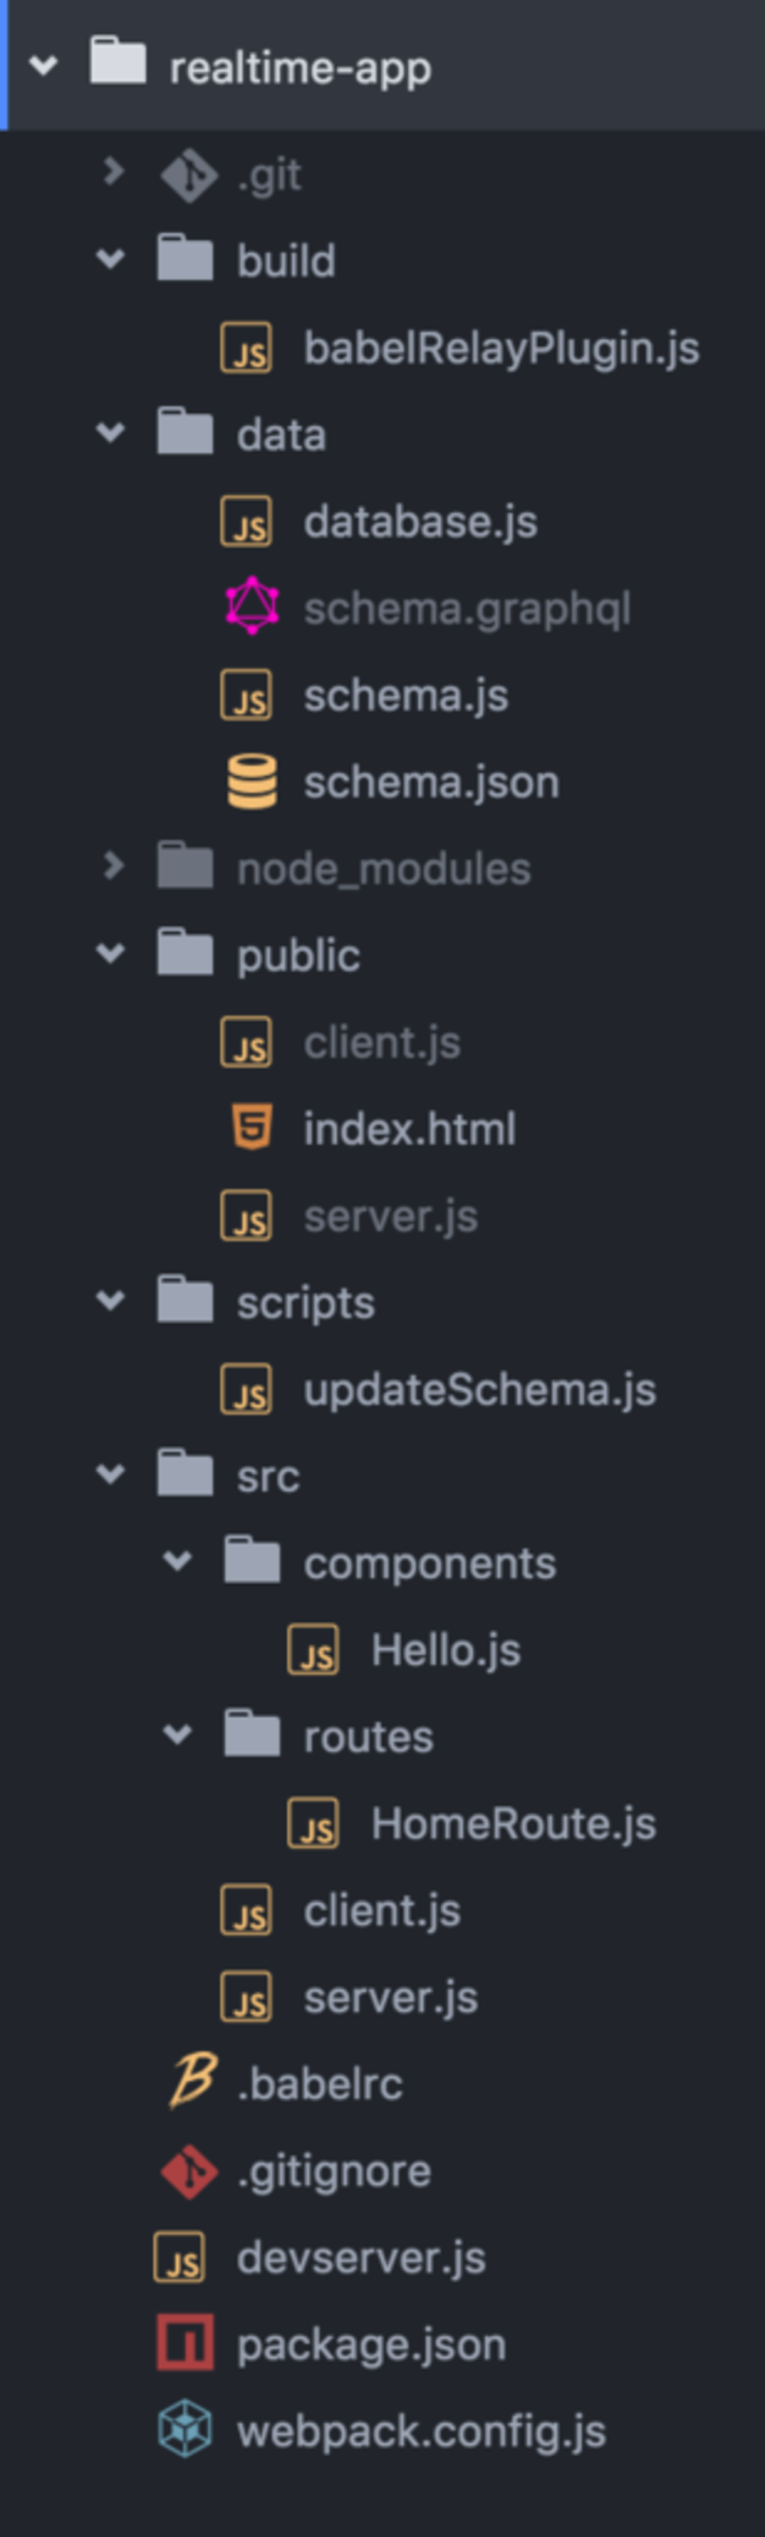Collapse the realtime-app root folder

coord(44,66)
